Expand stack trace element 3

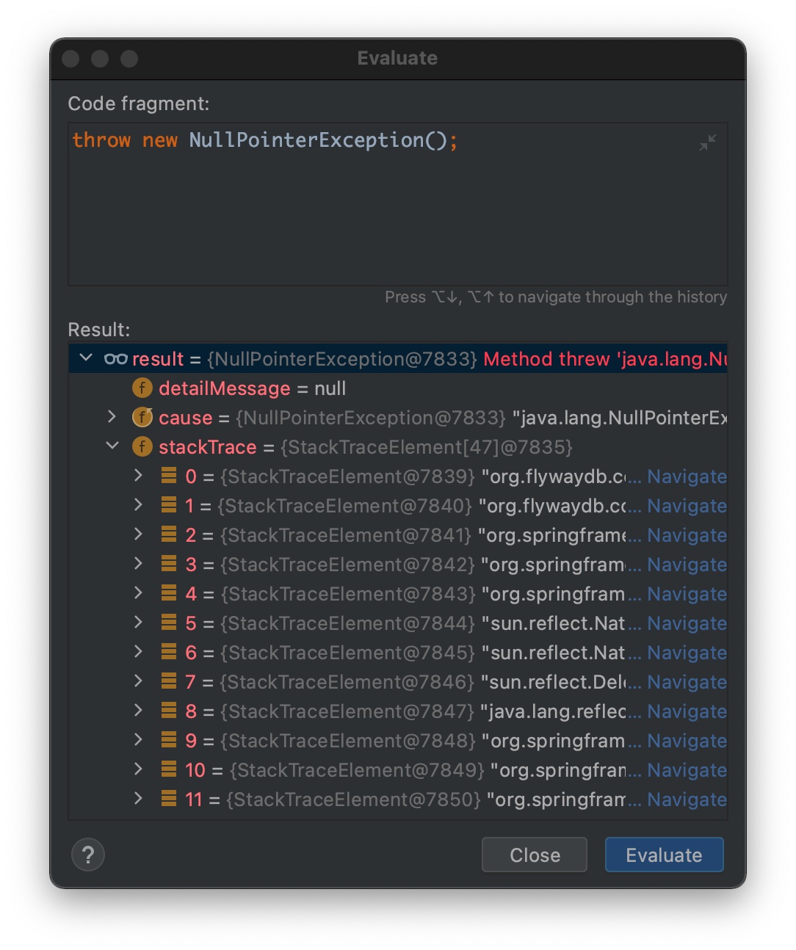pyautogui.click(x=138, y=563)
